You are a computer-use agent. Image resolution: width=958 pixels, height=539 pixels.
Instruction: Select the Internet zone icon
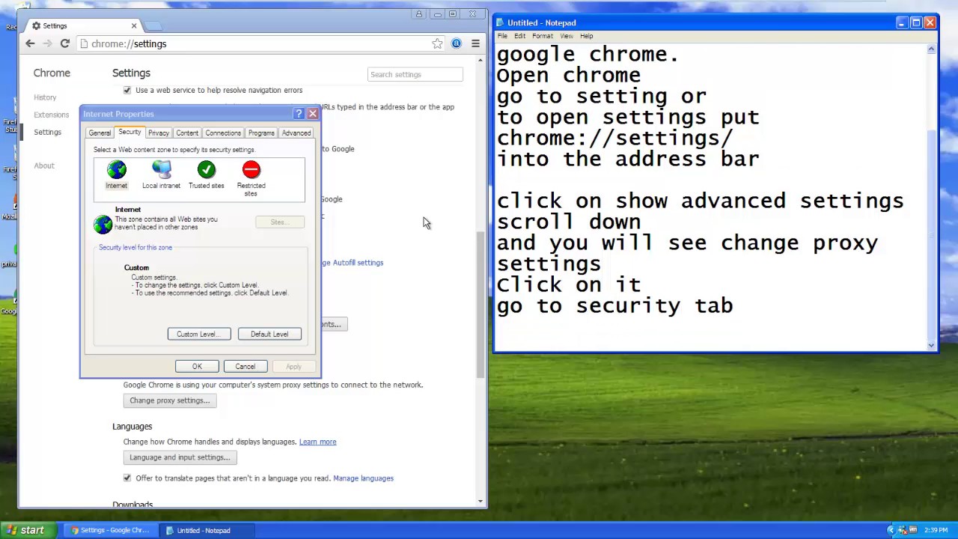[116, 175]
